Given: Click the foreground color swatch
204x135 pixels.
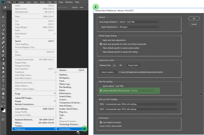Looking at the screenshot, I should pyautogui.click(x=2, y=109).
